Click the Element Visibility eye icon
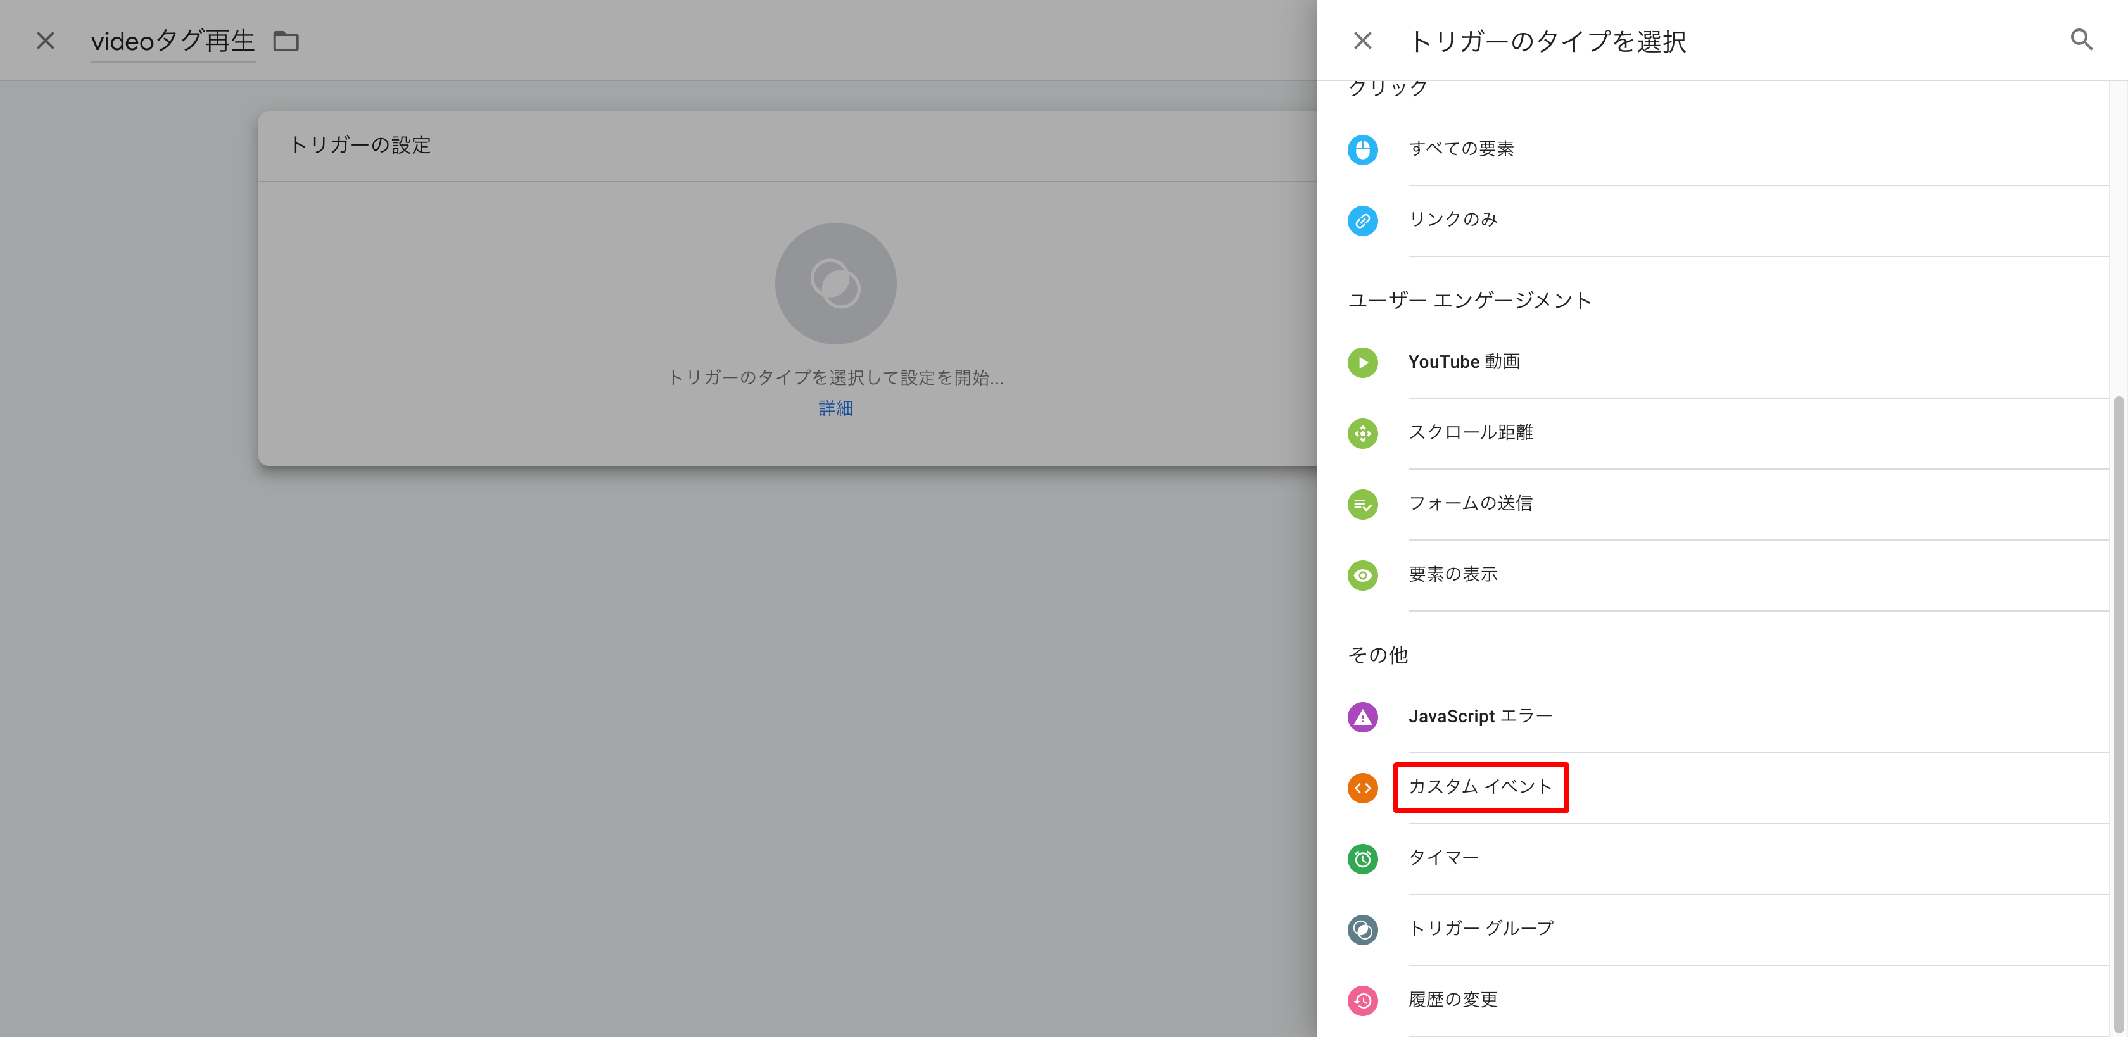The image size is (2128, 1037). click(1362, 575)
